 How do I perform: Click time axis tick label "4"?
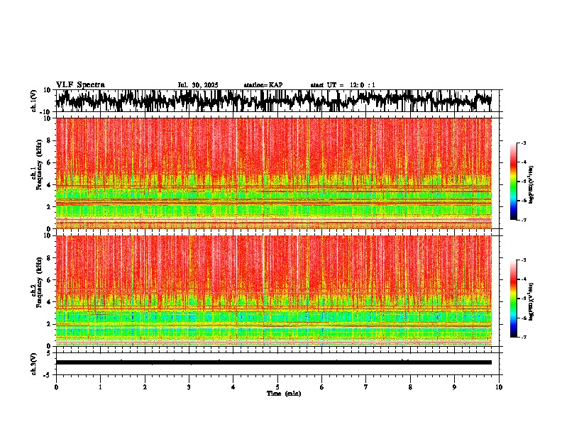233,387
